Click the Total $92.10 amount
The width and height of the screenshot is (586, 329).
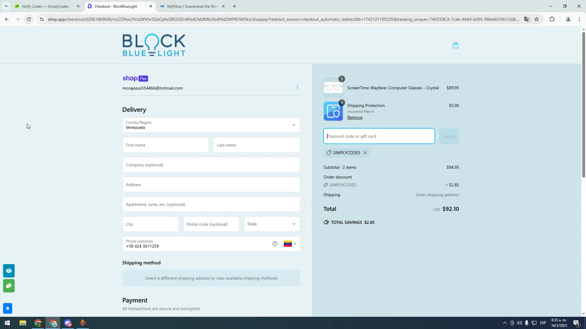pos(450,209)
